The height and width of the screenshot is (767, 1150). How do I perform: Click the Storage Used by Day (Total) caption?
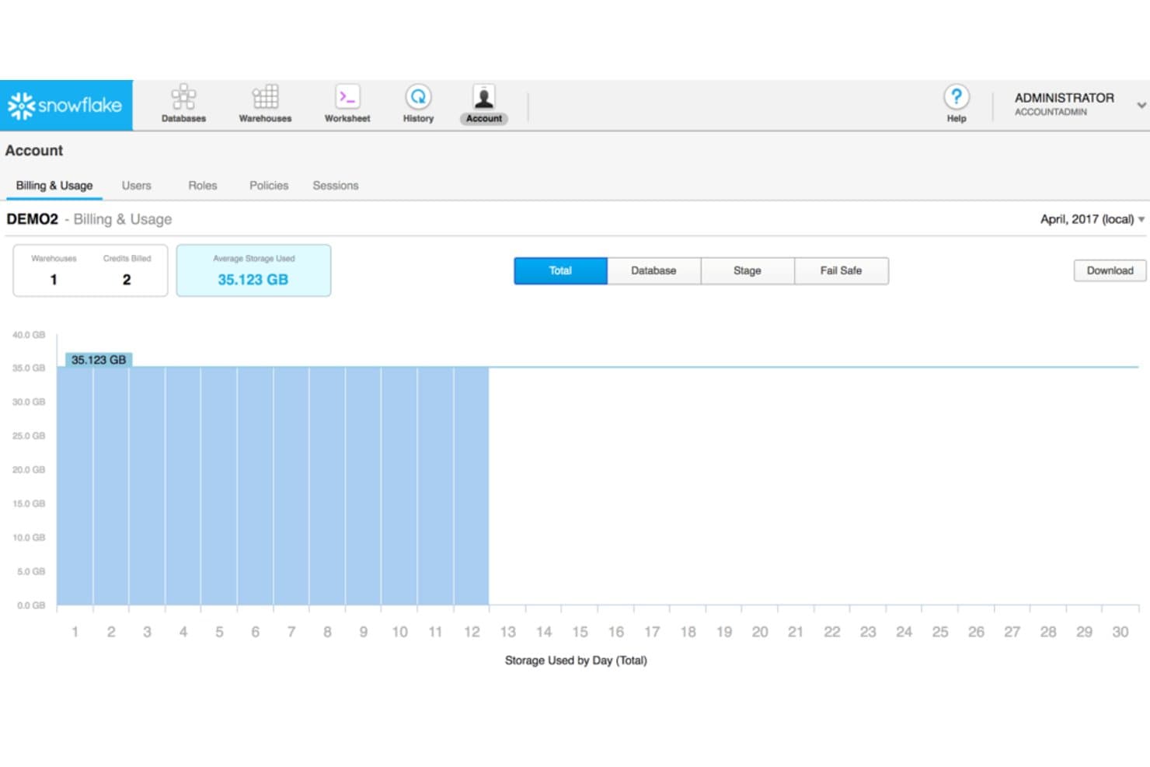coord(576,661)
